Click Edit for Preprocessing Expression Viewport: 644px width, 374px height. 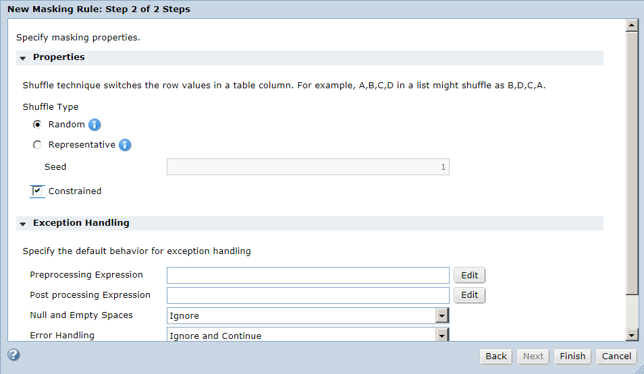469,275
